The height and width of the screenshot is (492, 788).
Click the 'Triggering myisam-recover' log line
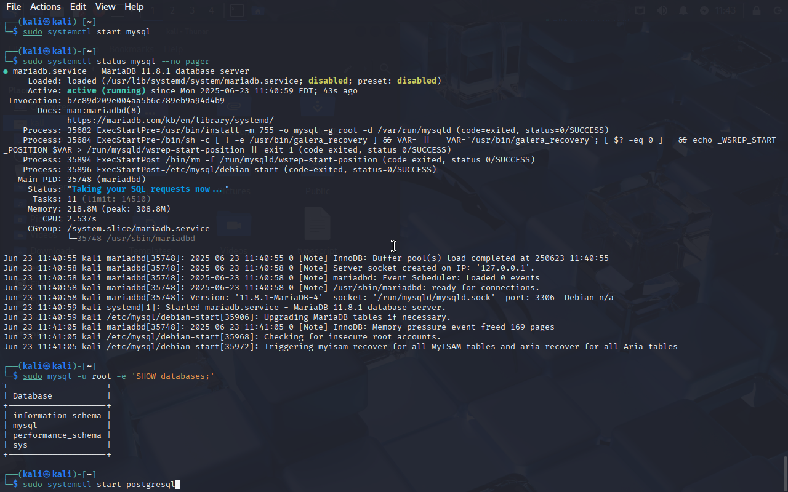(x=340, y=347)
